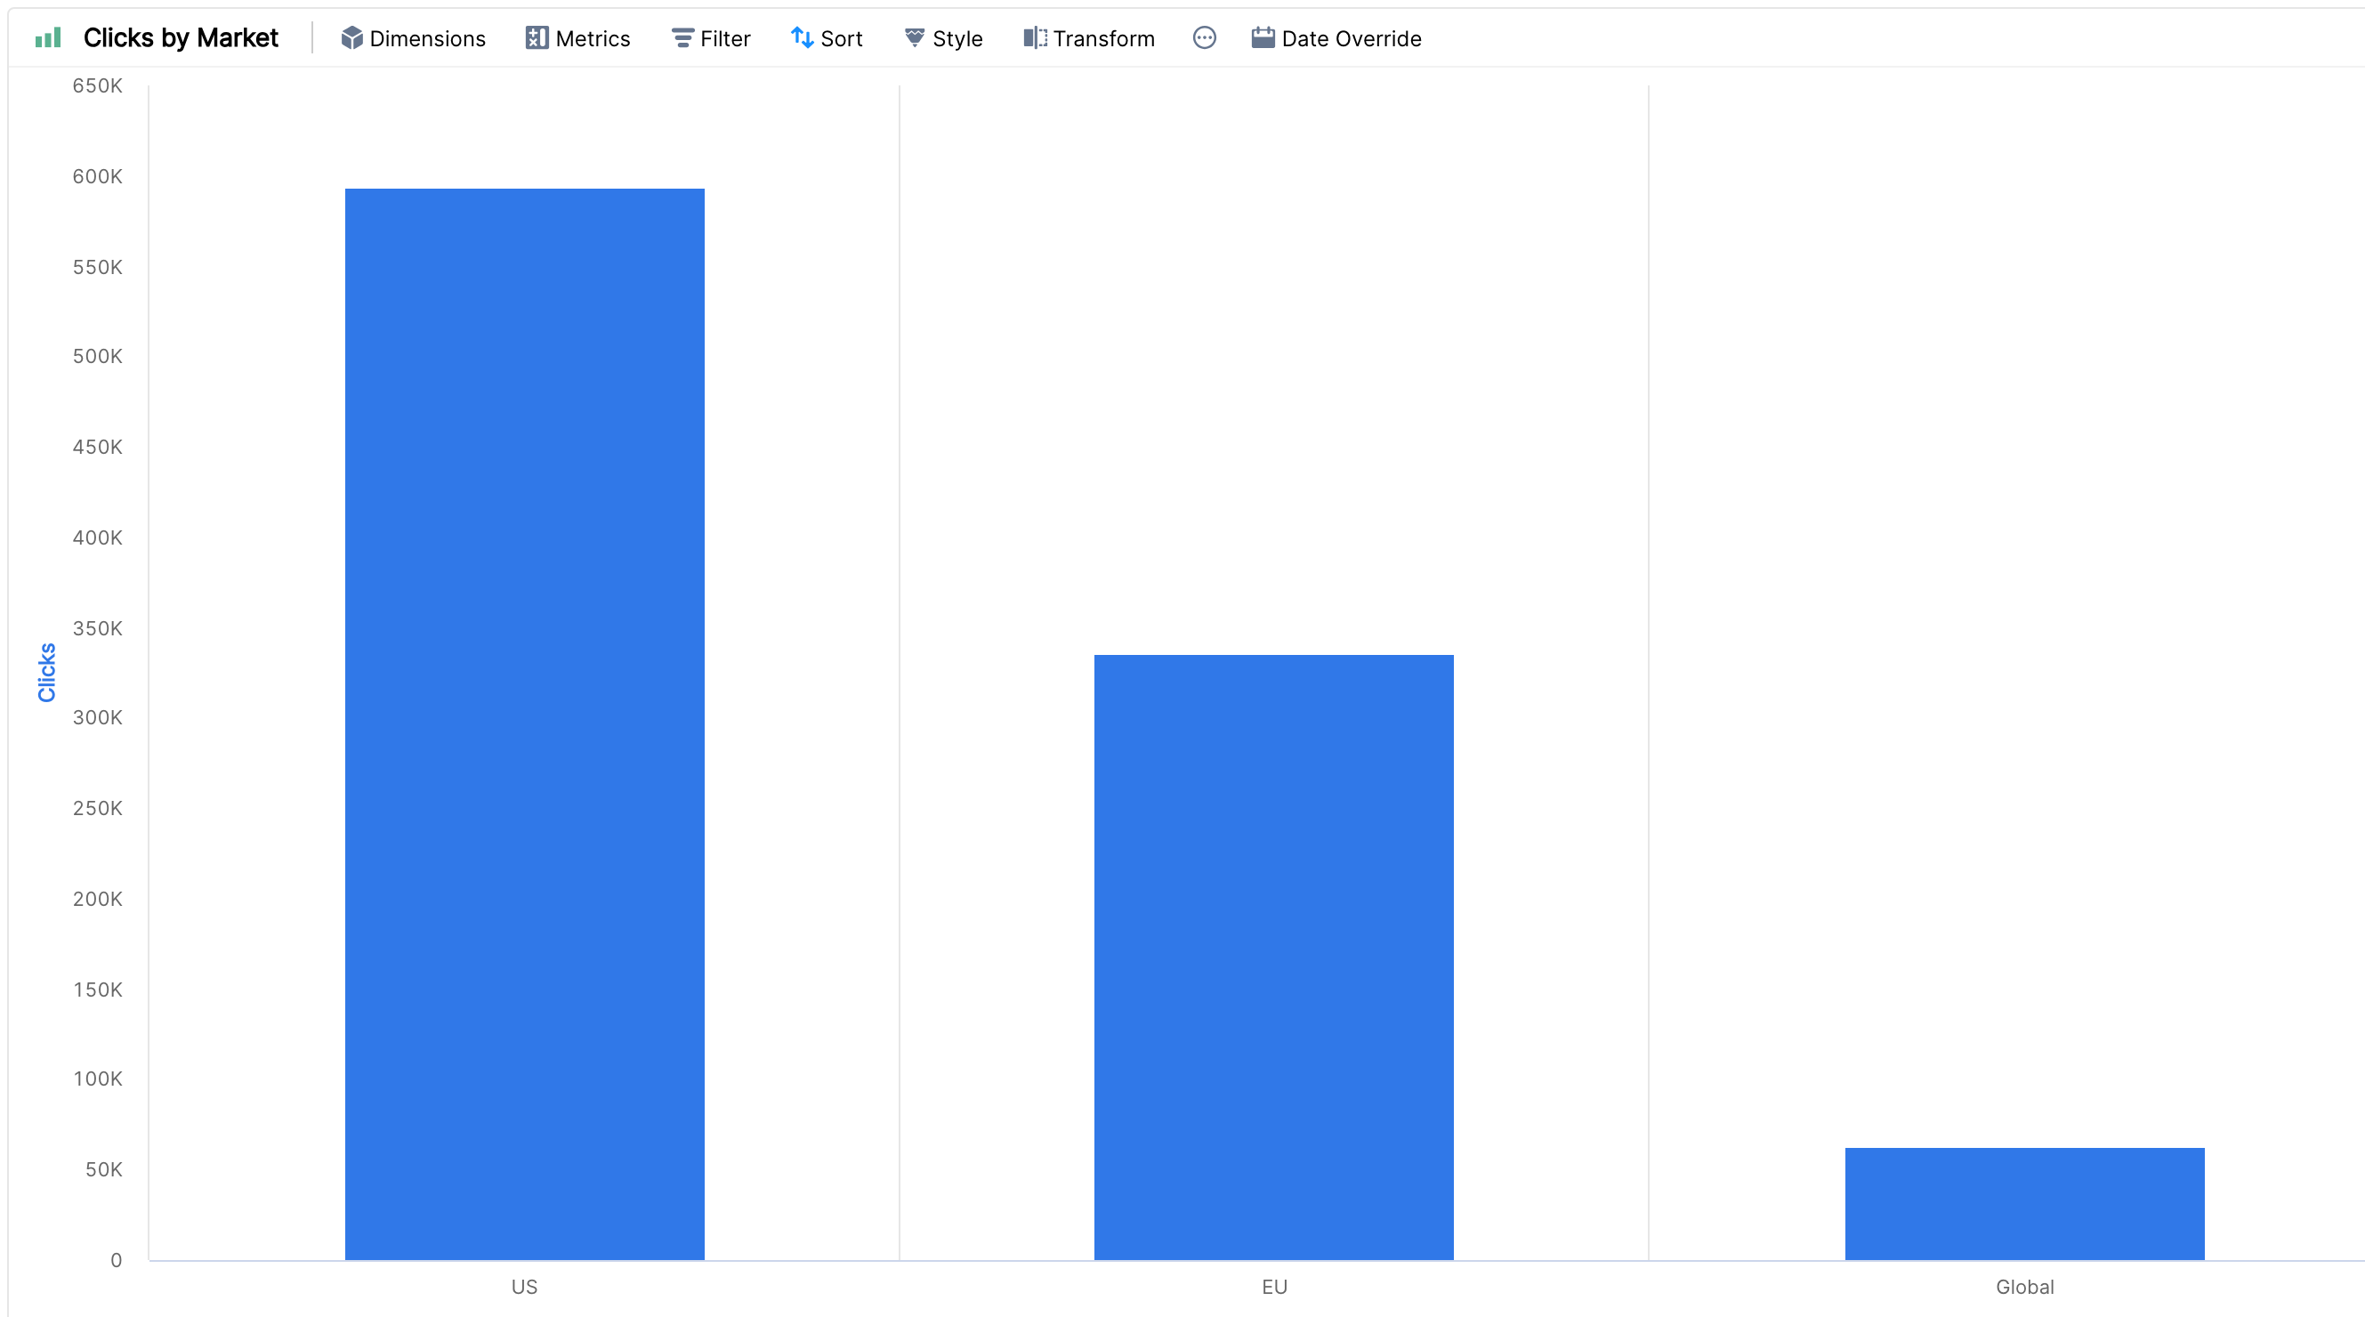The width and height of the screenshot is (2365, 1317).
Task: Click the Sort arrows icon
Action: click(803, 37)
